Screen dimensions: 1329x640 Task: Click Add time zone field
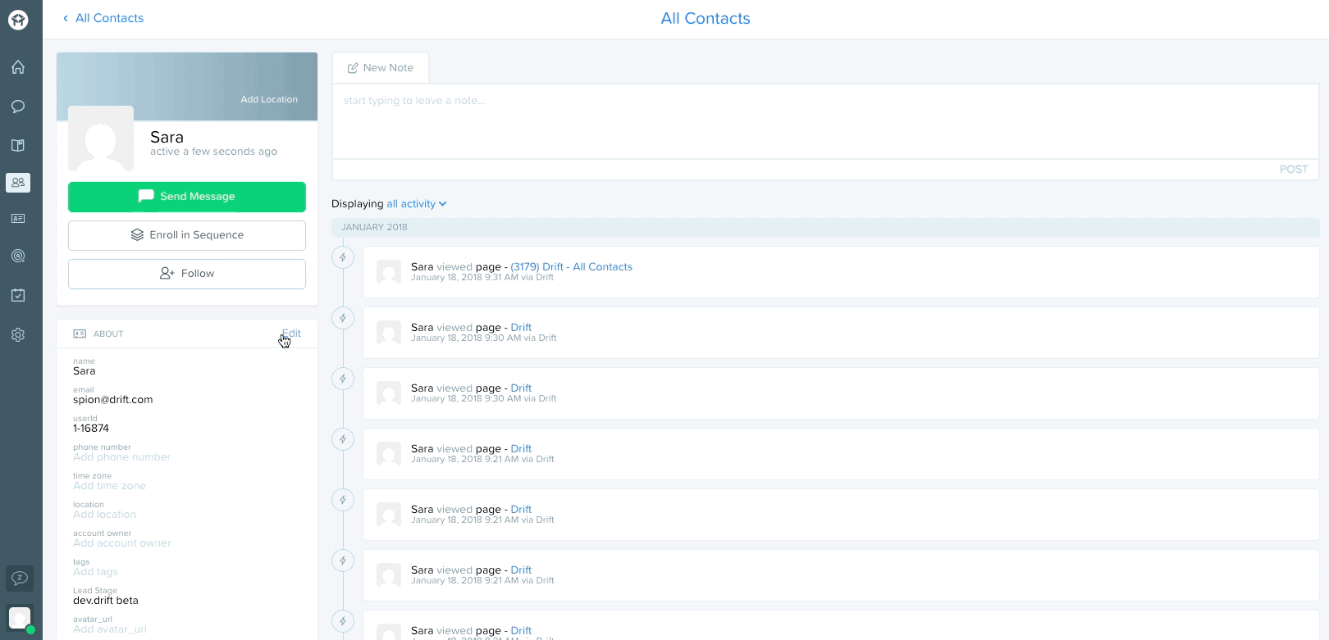109,486
